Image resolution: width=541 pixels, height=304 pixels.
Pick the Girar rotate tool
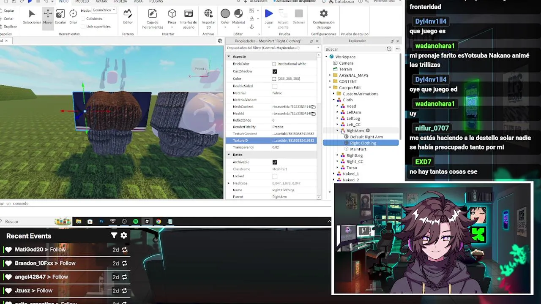(x=73, y=17)
